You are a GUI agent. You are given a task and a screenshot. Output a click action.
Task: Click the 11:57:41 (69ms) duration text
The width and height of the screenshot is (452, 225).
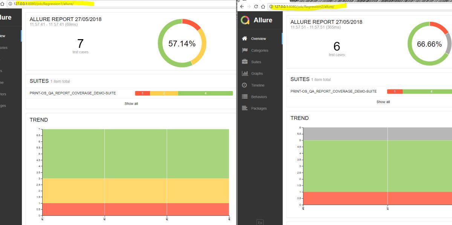[x=53, y=24]
